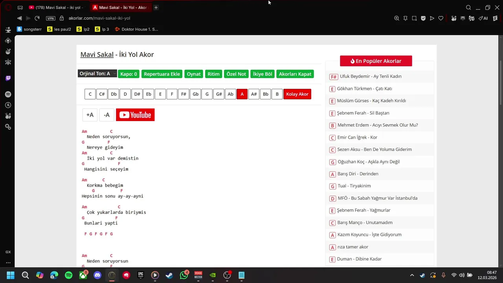Click the songsterr bookmark
Screen dimensions: 503x283
point(29,29)
